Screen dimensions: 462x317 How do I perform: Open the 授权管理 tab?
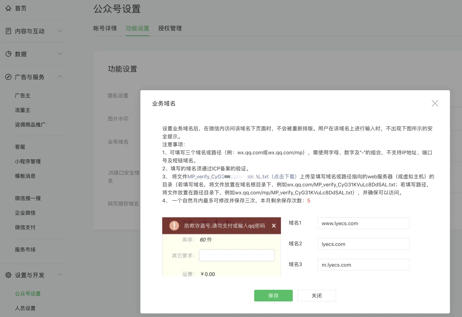(170, 29)
